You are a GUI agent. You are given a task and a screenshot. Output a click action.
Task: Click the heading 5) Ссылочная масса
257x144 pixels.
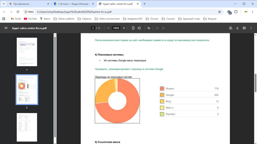[x=107, y=142]
